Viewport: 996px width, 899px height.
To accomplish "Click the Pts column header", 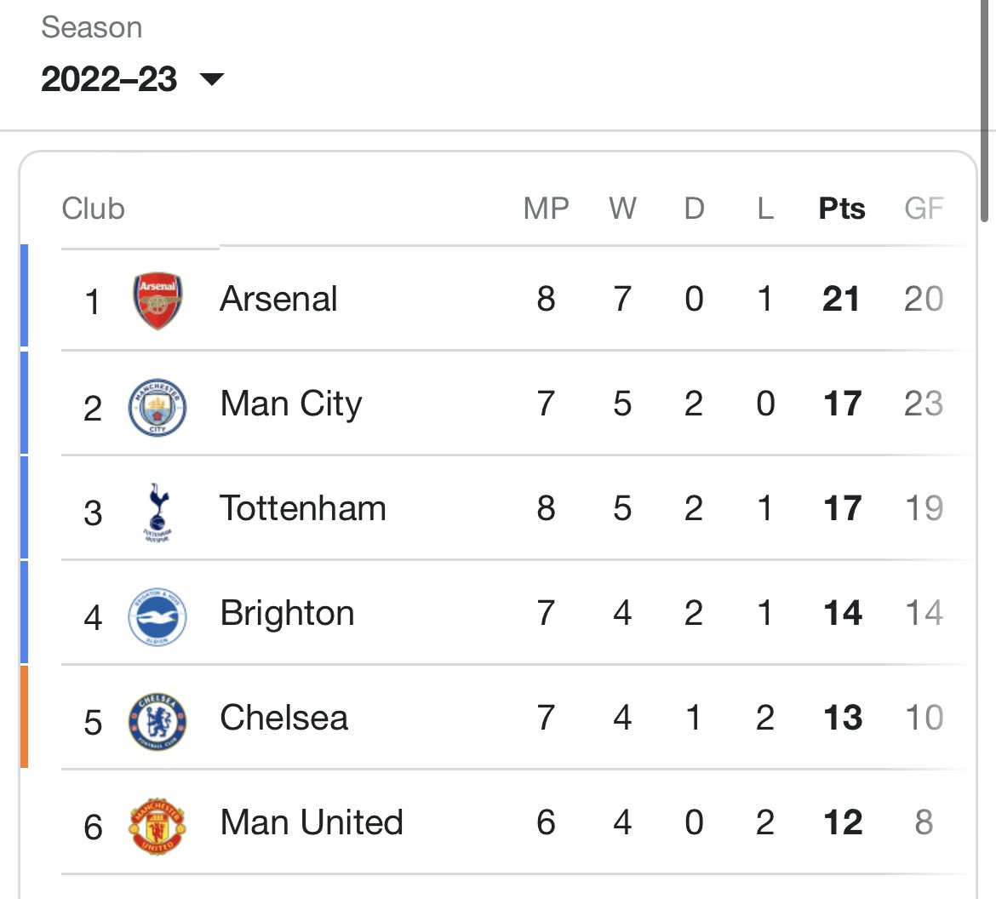I will 842,209.
